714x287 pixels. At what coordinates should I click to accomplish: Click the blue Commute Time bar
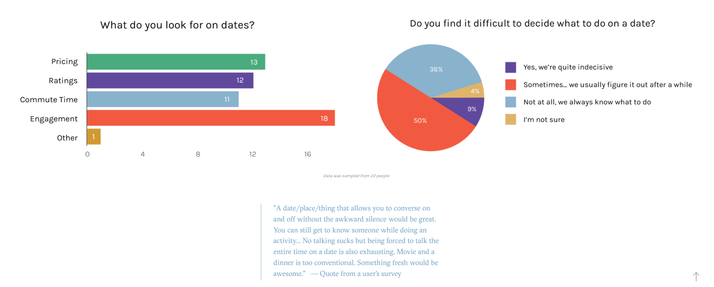162,99
